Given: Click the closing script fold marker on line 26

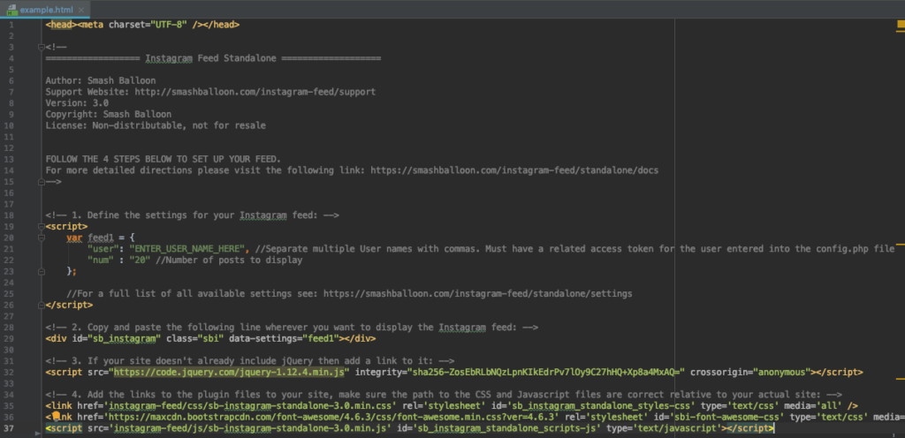Looking at the screenshot, I should 41,305.
